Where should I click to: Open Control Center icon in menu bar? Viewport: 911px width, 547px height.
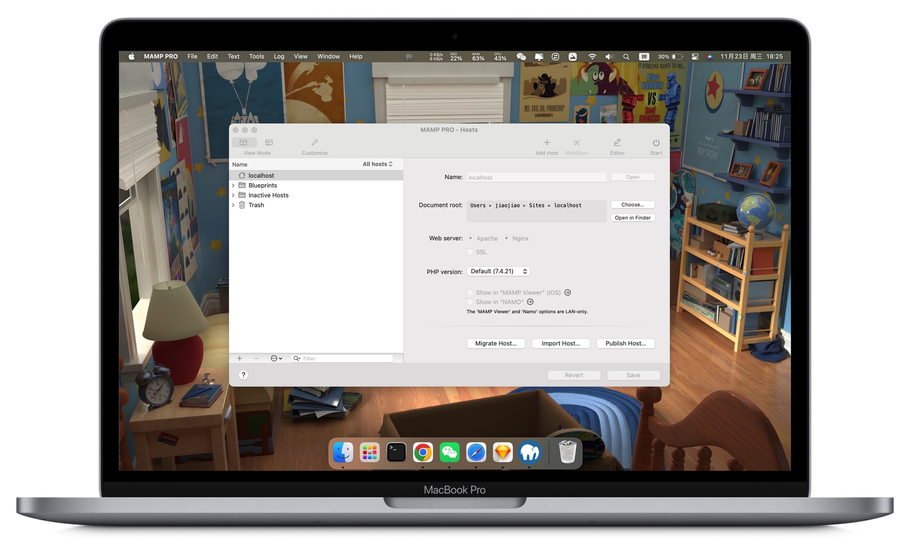point(695,57)
